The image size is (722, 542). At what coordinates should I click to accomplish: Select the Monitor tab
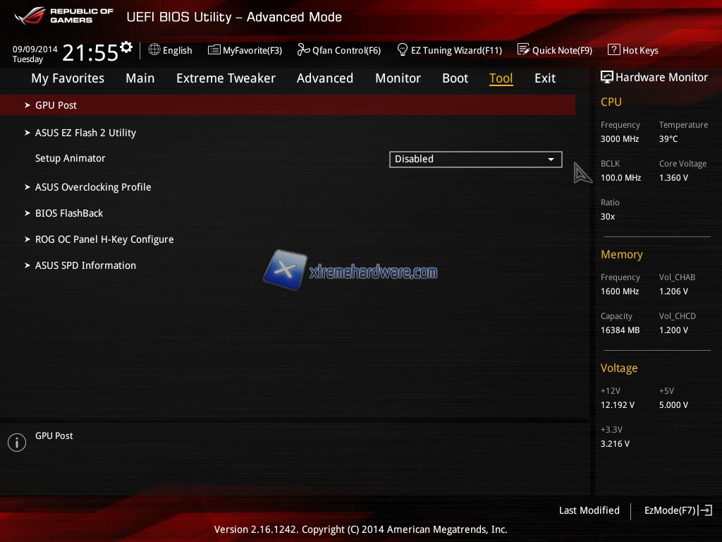point(398,78)
